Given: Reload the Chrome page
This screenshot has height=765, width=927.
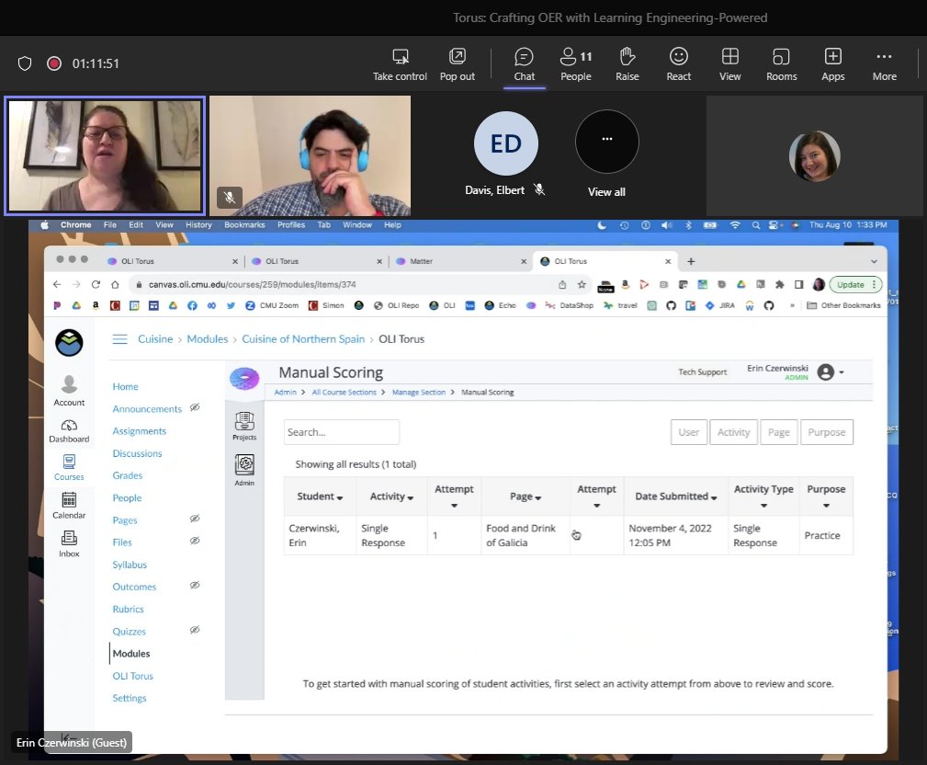Looking at the screenshot, I should point(96,285).
